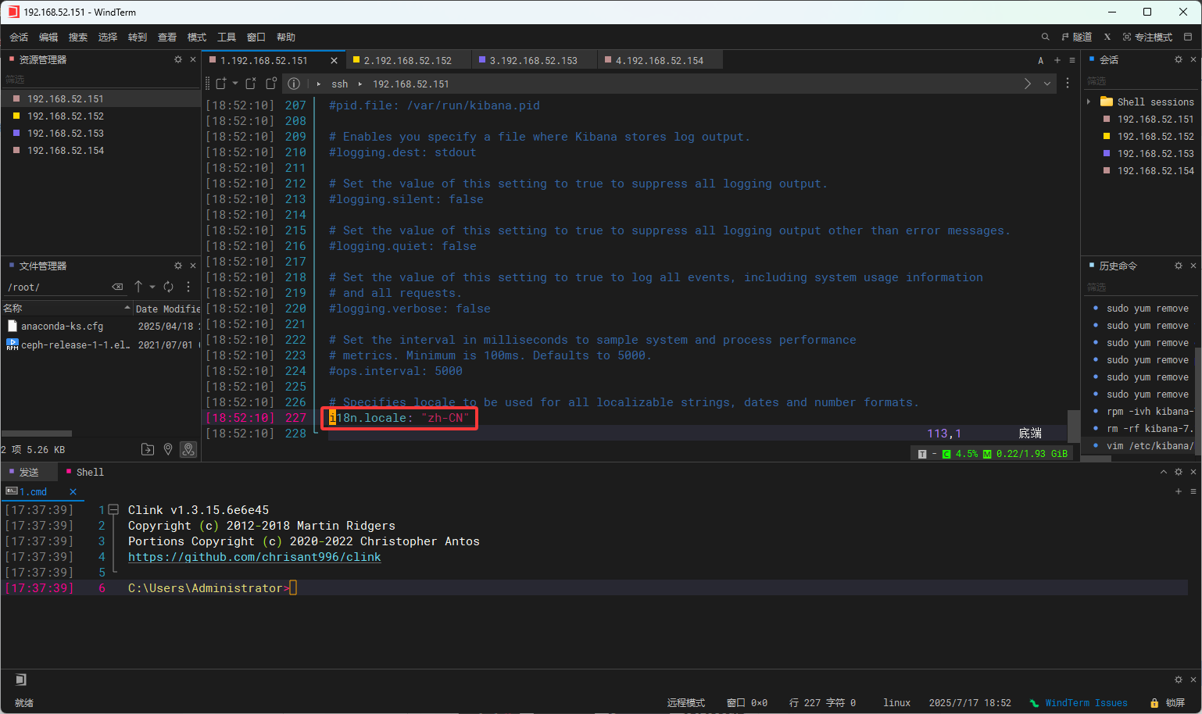Screen dimensions: 1202x714
Task: Click the open-folder icon in file manager footer
Action: coord(148,449)
